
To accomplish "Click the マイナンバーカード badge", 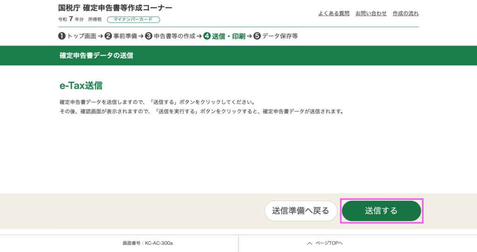I will [x=133, y=20].
